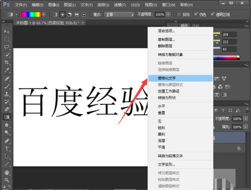Select the Pen tool

coord(7,141)
